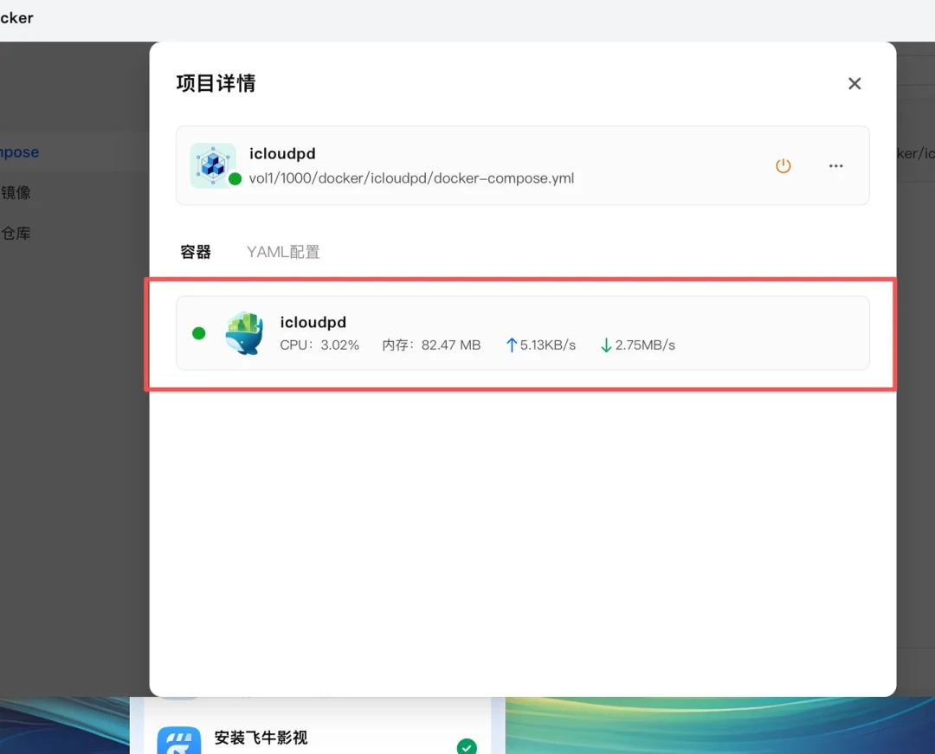935x754 pixels.
Task: Click the icloudpd project name heading
Action: coord(282,154)
